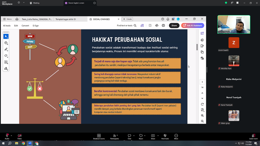Click the rotate page icon in right panel

202,104
